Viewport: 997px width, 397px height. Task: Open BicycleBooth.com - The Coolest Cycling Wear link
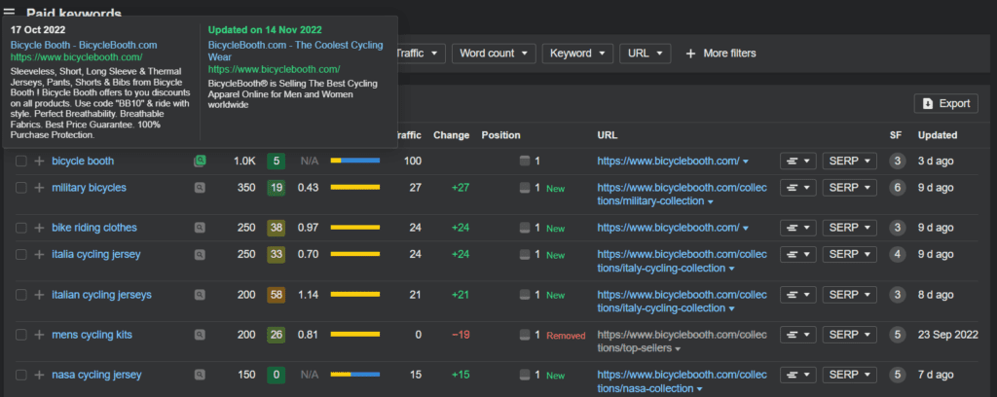296,51
